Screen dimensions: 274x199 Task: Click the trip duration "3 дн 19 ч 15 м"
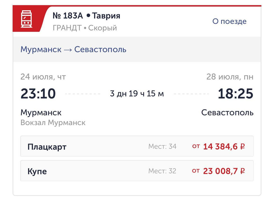click(137, 94)
